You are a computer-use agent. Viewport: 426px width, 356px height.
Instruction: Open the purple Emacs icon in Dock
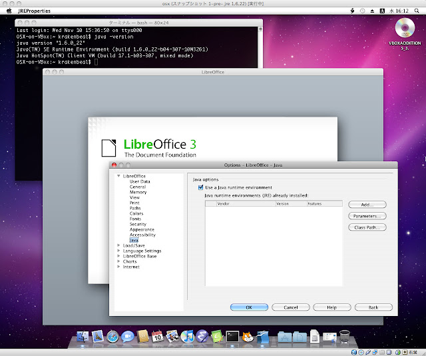coord(202,337)
